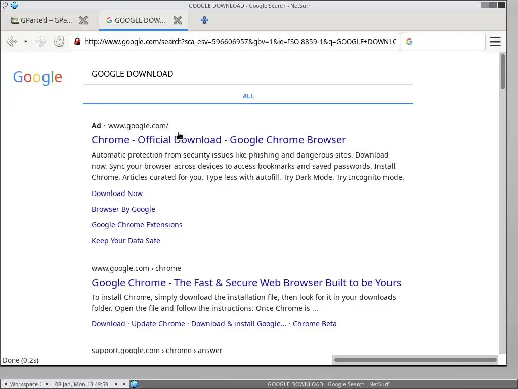Select NetSurf window entry in taskbar

coord(328,384)
